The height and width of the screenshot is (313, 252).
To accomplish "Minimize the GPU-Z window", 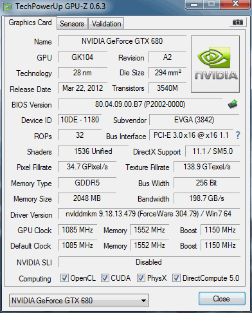I will click(x=194, y=5).
